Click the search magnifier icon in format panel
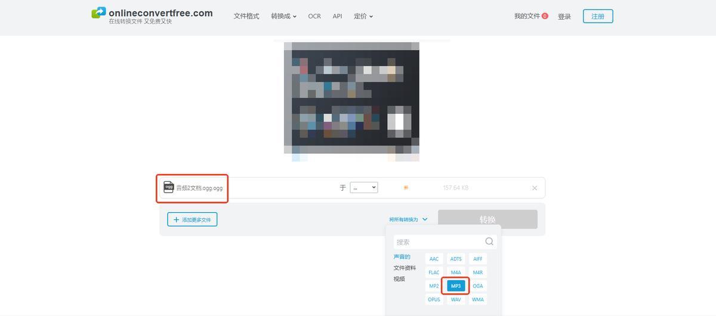Screen dimensions: 716x316 (x=489, y=241)
